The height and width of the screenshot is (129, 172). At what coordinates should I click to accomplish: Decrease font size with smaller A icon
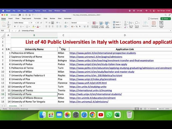[x=41, y=23]
